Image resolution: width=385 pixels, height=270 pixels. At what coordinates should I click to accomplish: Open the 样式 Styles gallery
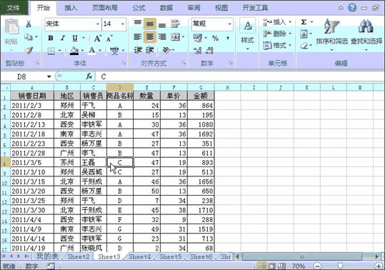pos(247,34)
